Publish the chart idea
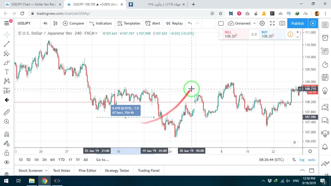This screenshot has width=331, height=186. point(297,23)
